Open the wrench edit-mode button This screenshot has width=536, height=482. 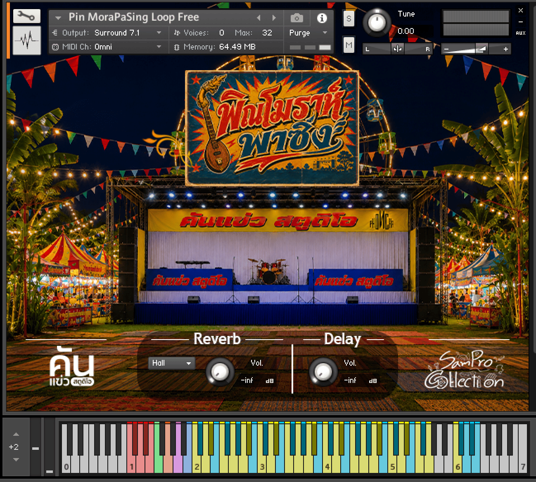click(27, 17)
